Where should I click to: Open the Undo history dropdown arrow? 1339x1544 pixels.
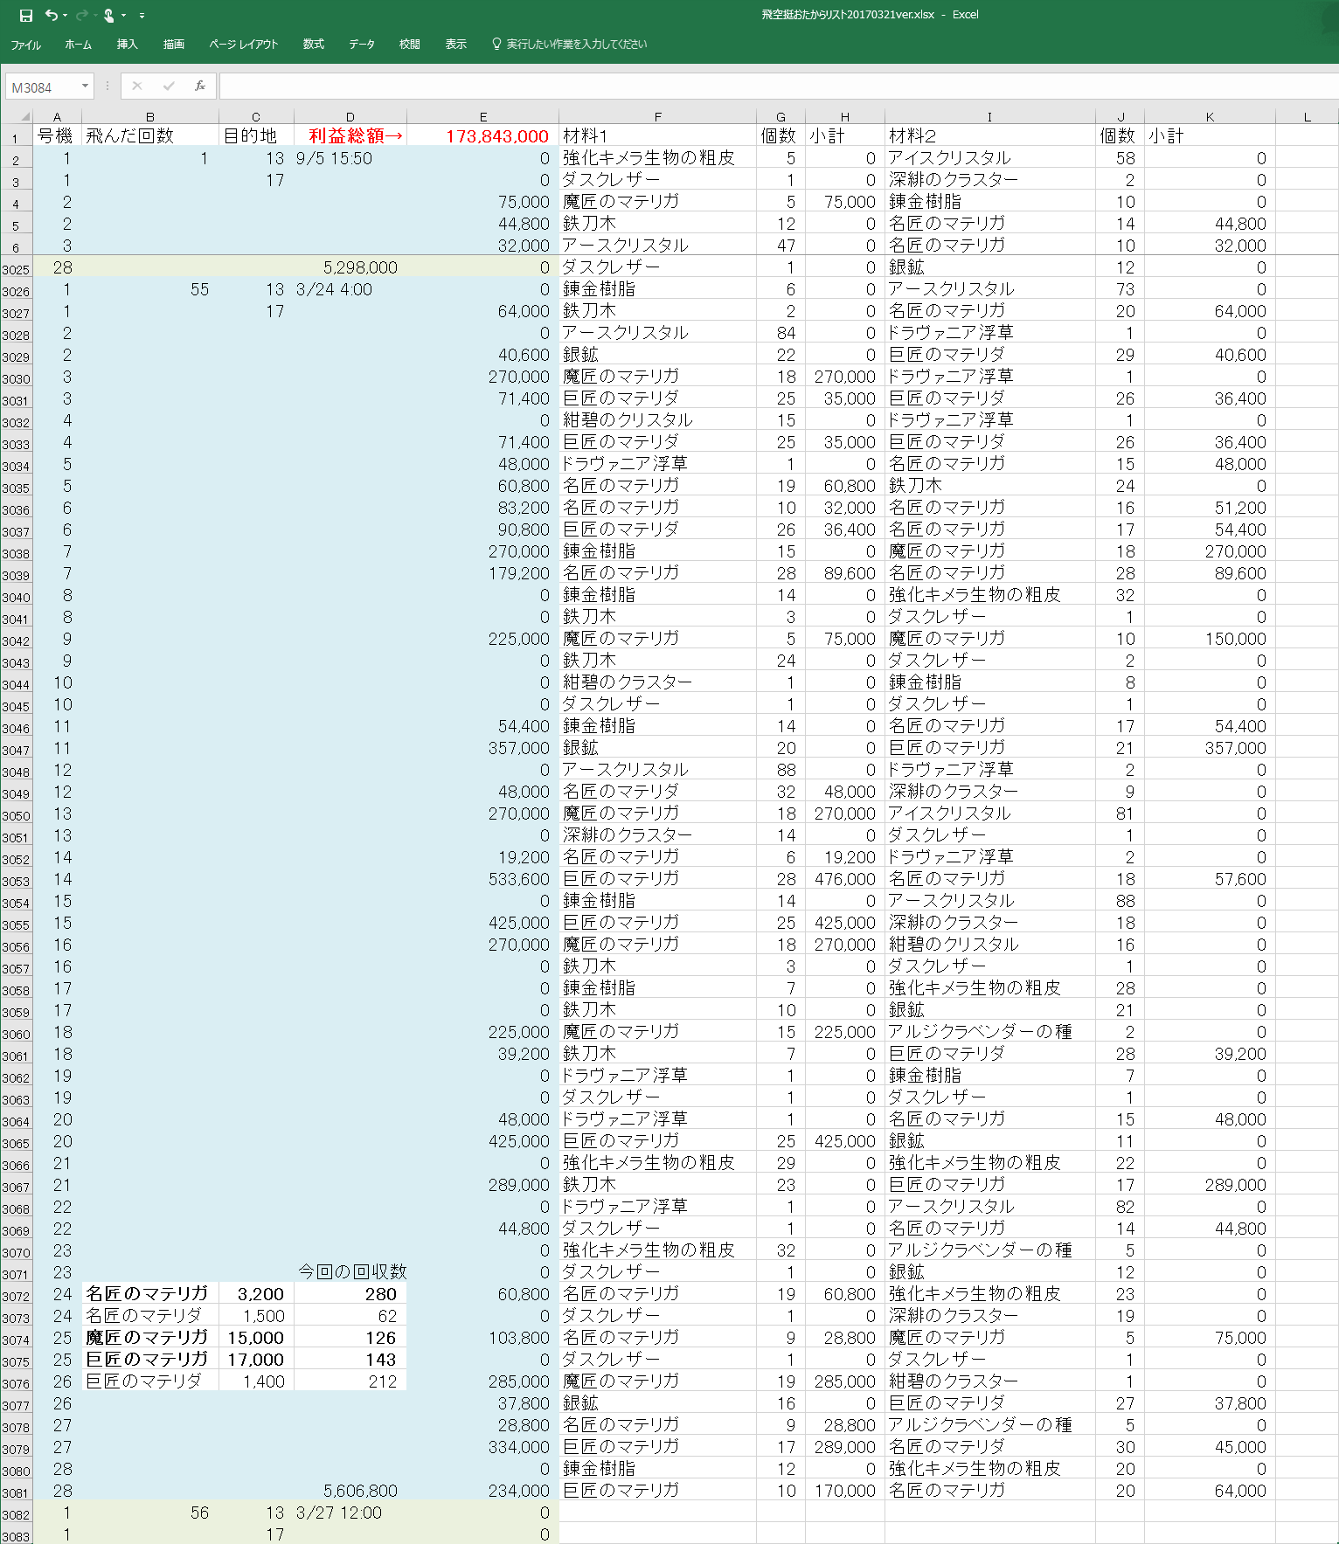click(x=66, y=15)
